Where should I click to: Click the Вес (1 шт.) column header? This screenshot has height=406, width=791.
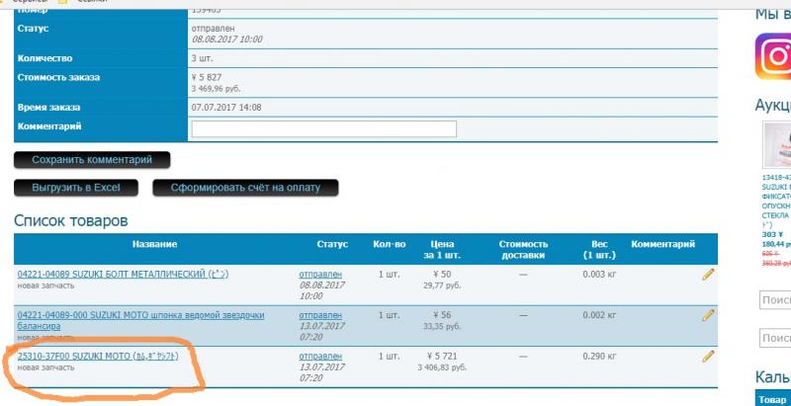[x=599, y=250]
